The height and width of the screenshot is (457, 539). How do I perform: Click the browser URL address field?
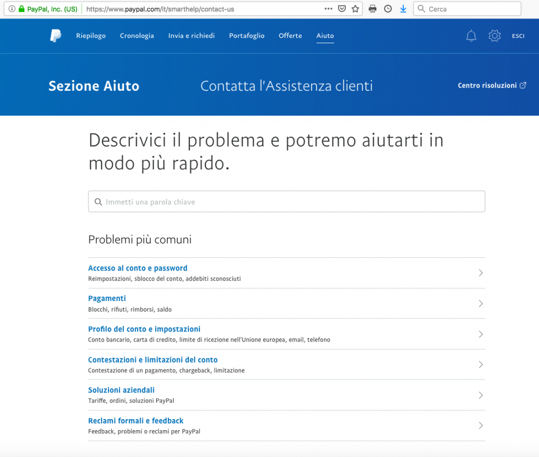point(203,9)
